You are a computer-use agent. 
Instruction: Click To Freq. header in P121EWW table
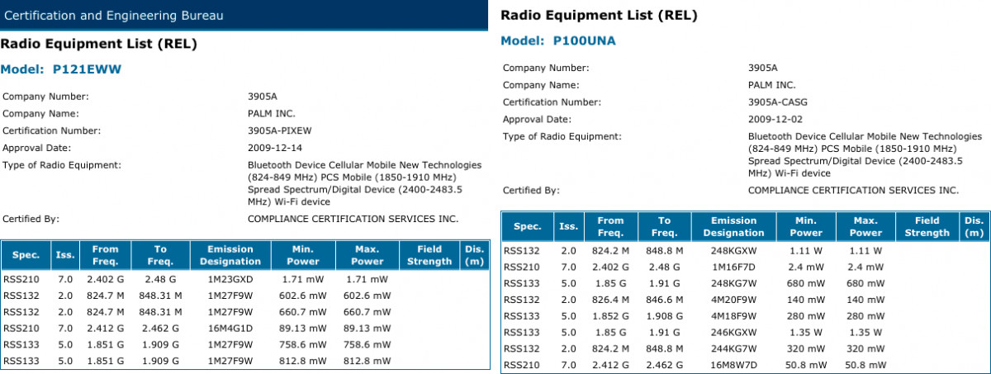point(160,255)
